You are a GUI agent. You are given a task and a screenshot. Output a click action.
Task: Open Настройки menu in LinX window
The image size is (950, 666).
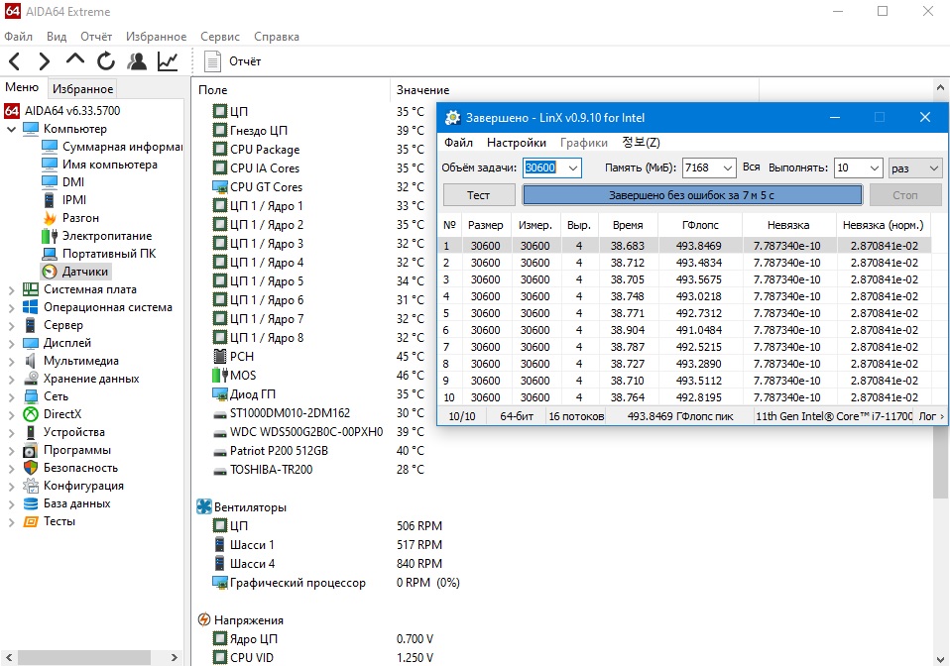click(517, 143)
